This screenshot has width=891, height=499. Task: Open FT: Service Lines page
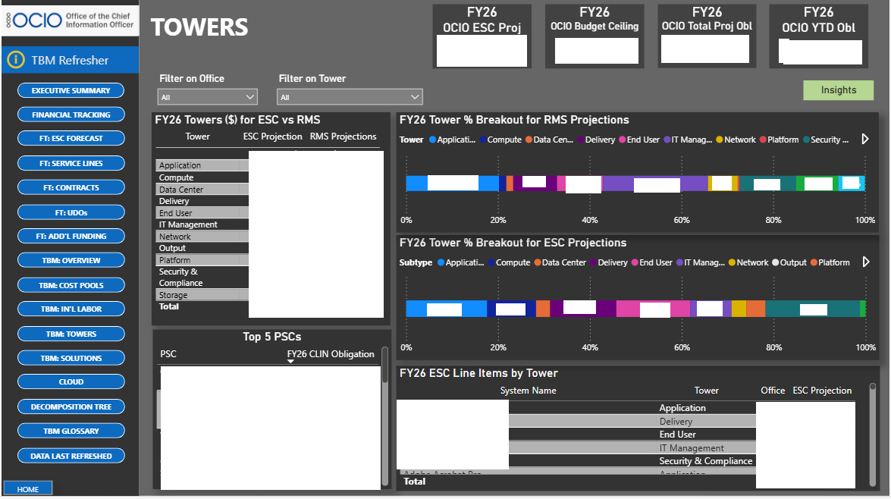[x=71, y=163]
